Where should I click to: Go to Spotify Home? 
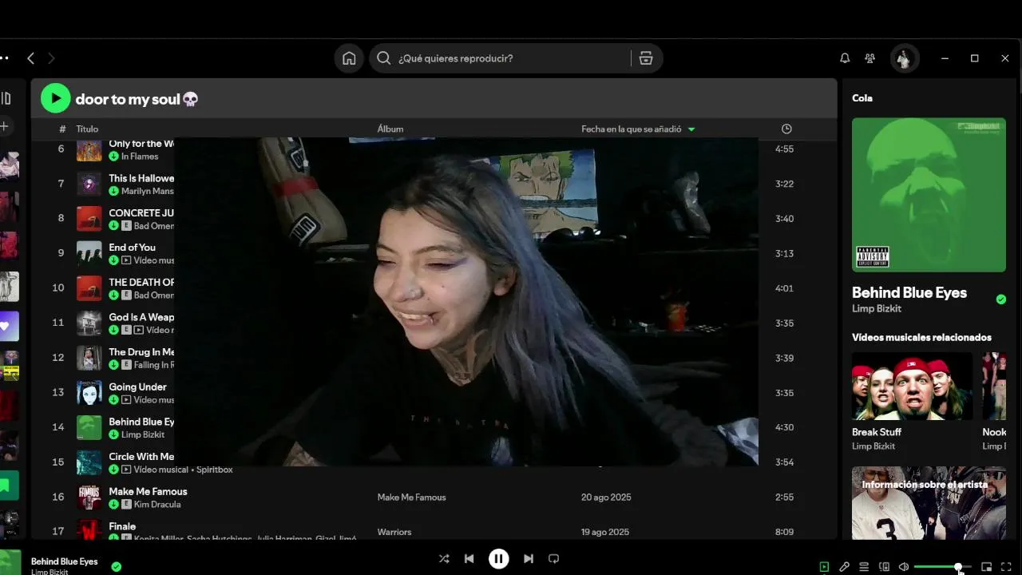[349, 58]
